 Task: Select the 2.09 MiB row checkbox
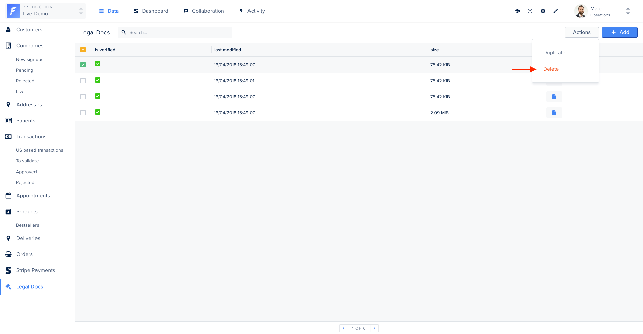pos(83,113)
